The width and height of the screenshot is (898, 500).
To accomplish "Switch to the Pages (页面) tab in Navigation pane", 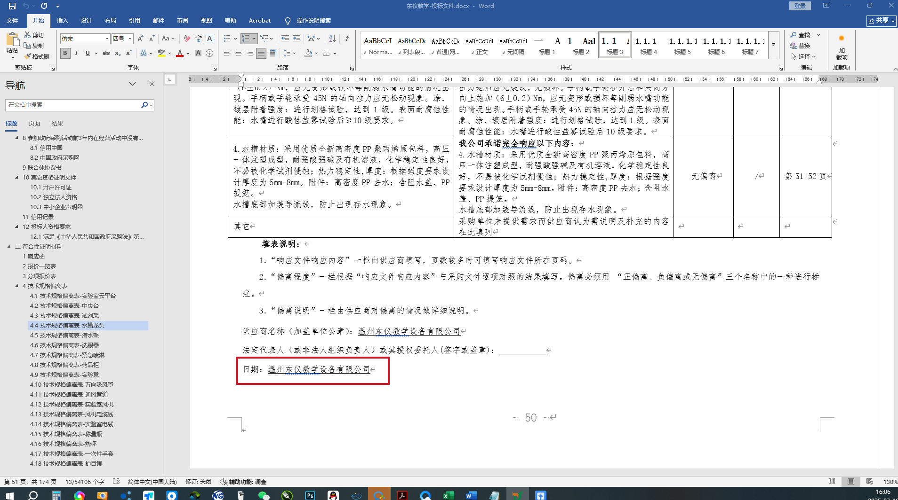I will point(34,123).
